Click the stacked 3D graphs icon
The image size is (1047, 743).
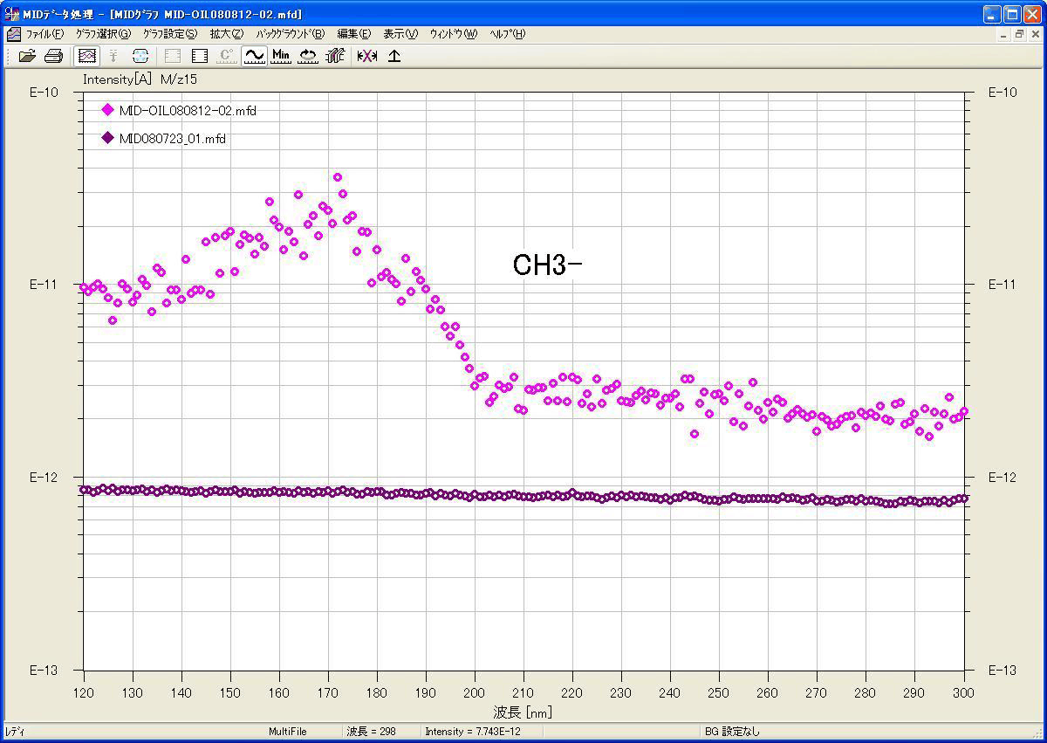tap(335, 56)
